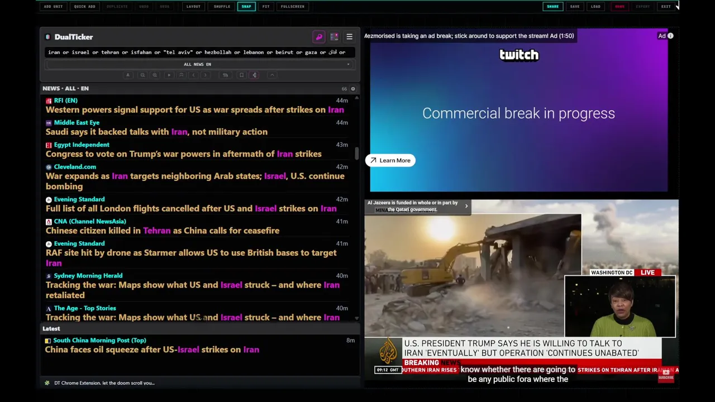Click the Sydney Morning Herald source icon
Image resolution: width=715 pixels, height=402 pixels.
pyautogui.click(x=49, y=276)
